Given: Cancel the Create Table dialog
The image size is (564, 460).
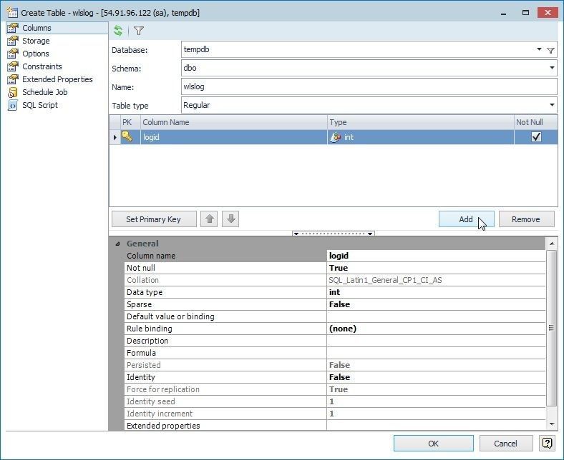Looking at the screenshot, I should point(506,444).
